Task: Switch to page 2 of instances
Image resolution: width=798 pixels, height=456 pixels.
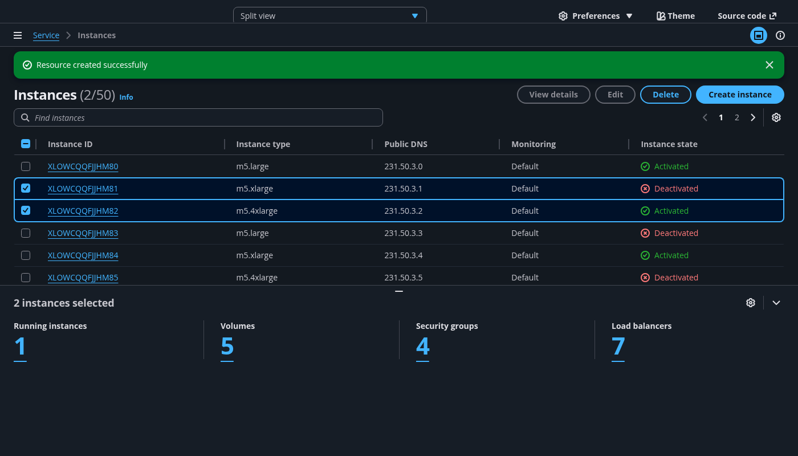Action: click(x=736, y=117)
